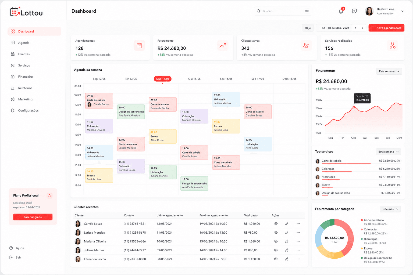413x275 pixels.
Task: Open Top serviços Esta semana dropdown
Action: coord(389,152)
